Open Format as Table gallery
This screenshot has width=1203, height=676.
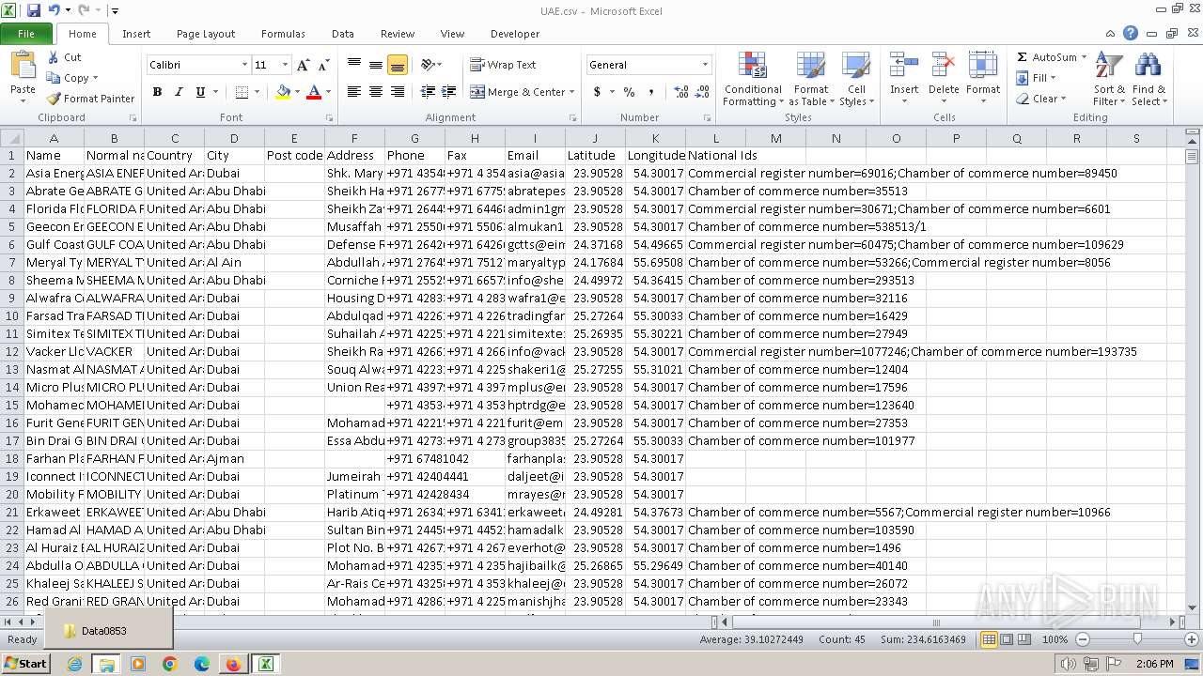click(811, 80)
